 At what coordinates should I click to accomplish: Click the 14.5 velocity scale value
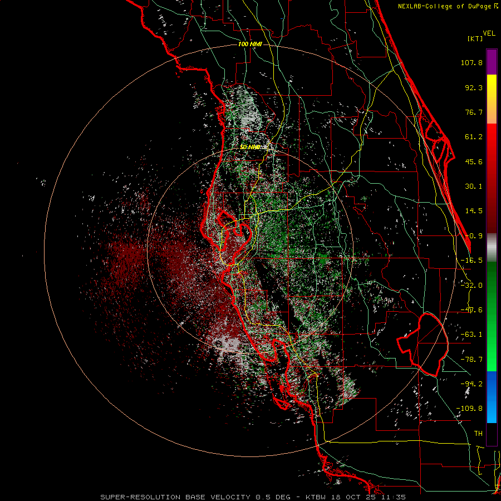[474, 211]
